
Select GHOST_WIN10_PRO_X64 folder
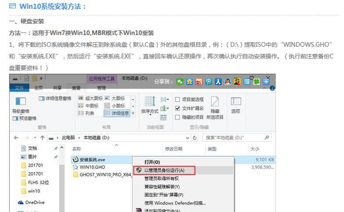102,175
